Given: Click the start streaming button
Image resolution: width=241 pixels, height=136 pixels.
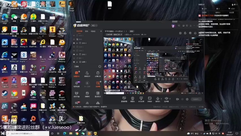Looking at the screenshot, I should click(x=197, y=99).
